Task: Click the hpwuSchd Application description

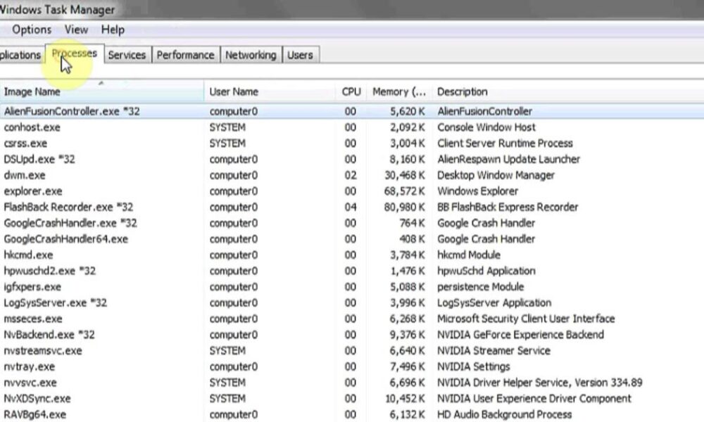Action: 486,271
